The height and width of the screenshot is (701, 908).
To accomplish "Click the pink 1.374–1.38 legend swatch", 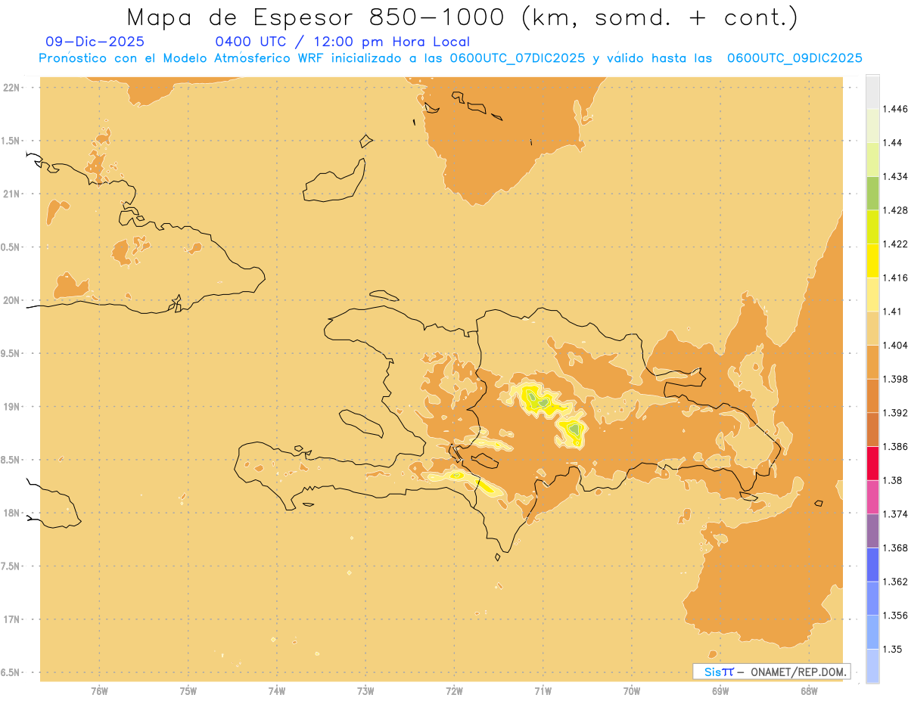I will click(x=872, y=497).
